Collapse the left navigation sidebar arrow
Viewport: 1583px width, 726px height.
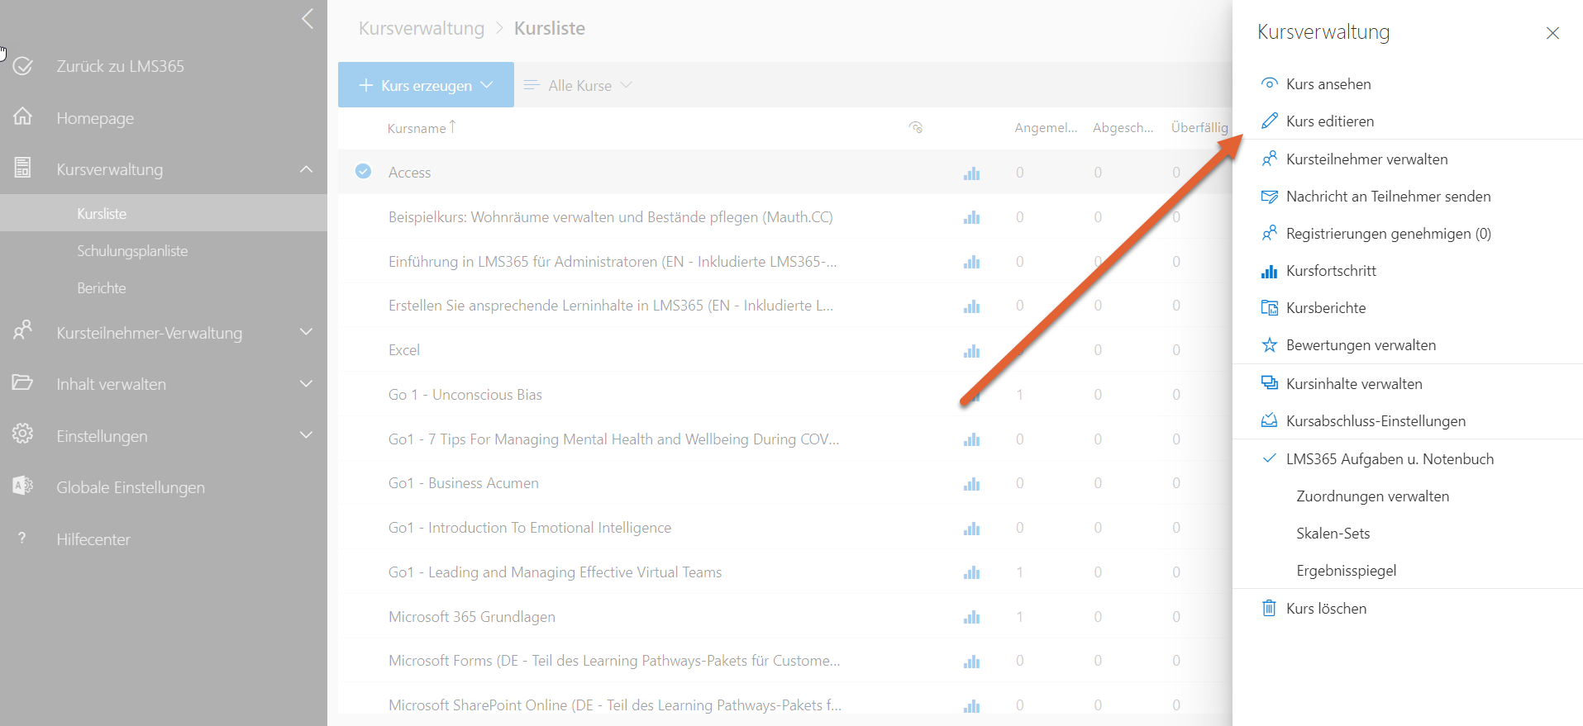click(308, 19)
